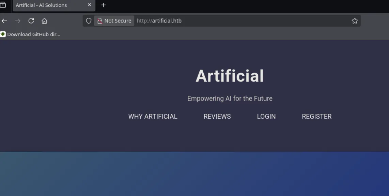
Task: Open the REGISTER page
Action: click(x=316, y=117)
